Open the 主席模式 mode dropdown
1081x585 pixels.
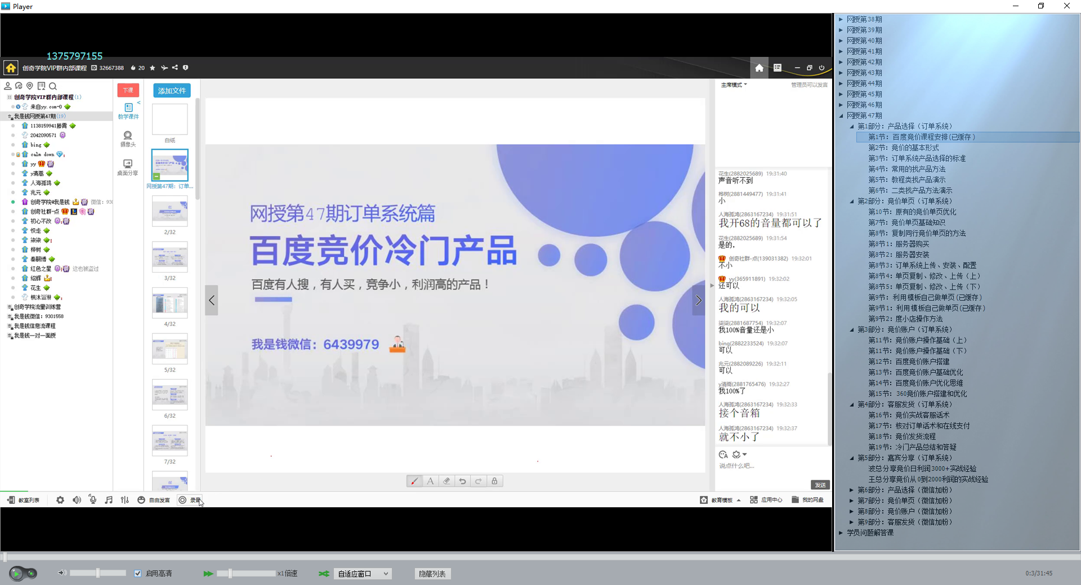point(734,85)
